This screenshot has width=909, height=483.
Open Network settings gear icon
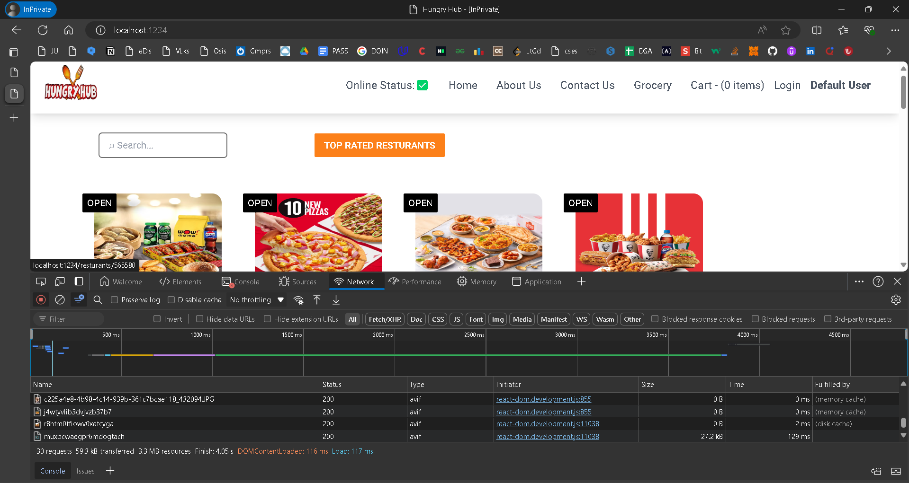tap(896, 300)
